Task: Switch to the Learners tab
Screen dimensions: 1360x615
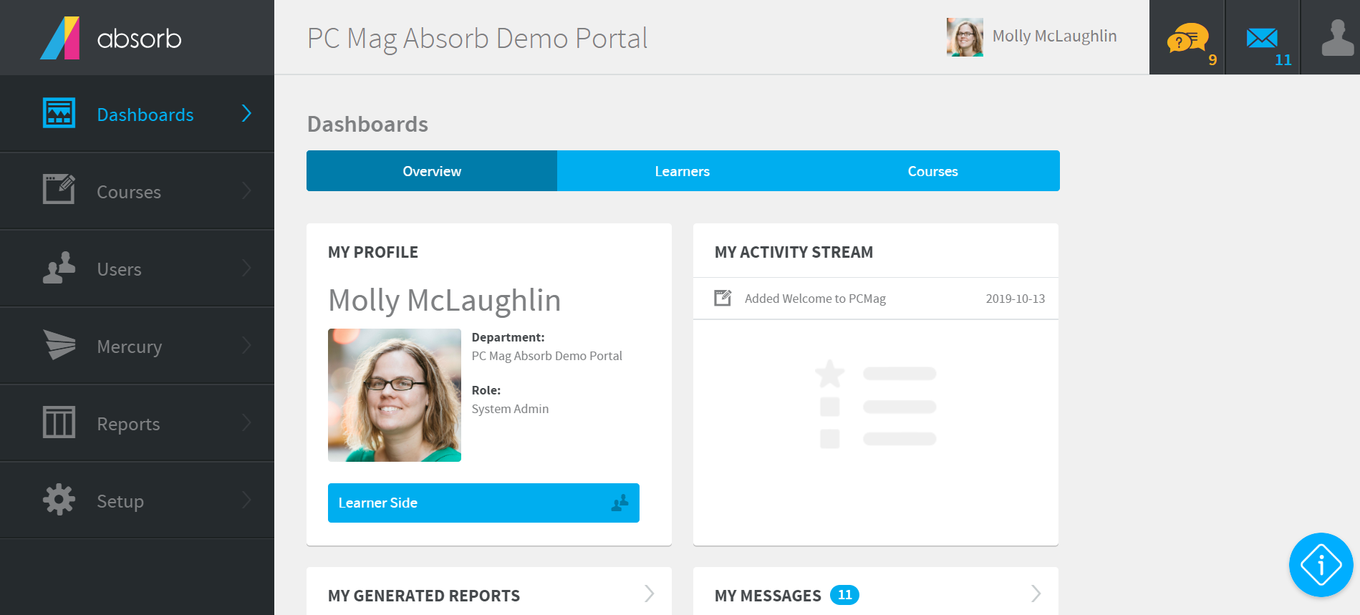Action: [683, 171]
